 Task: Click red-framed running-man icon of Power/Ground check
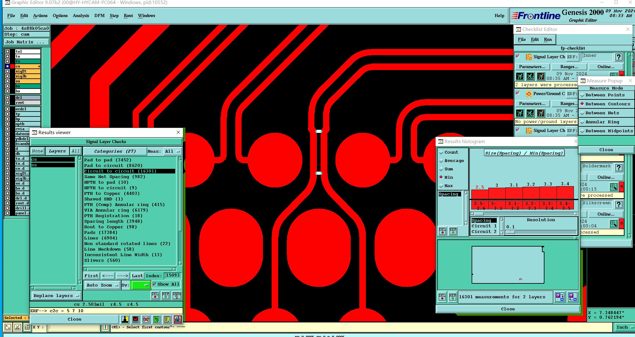(x=541, y=113)
